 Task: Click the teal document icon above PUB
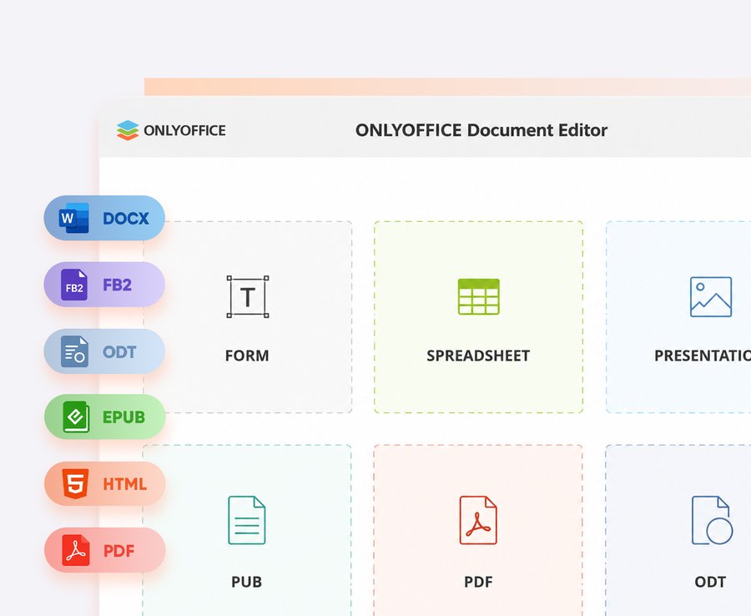(x=247, y=520)
